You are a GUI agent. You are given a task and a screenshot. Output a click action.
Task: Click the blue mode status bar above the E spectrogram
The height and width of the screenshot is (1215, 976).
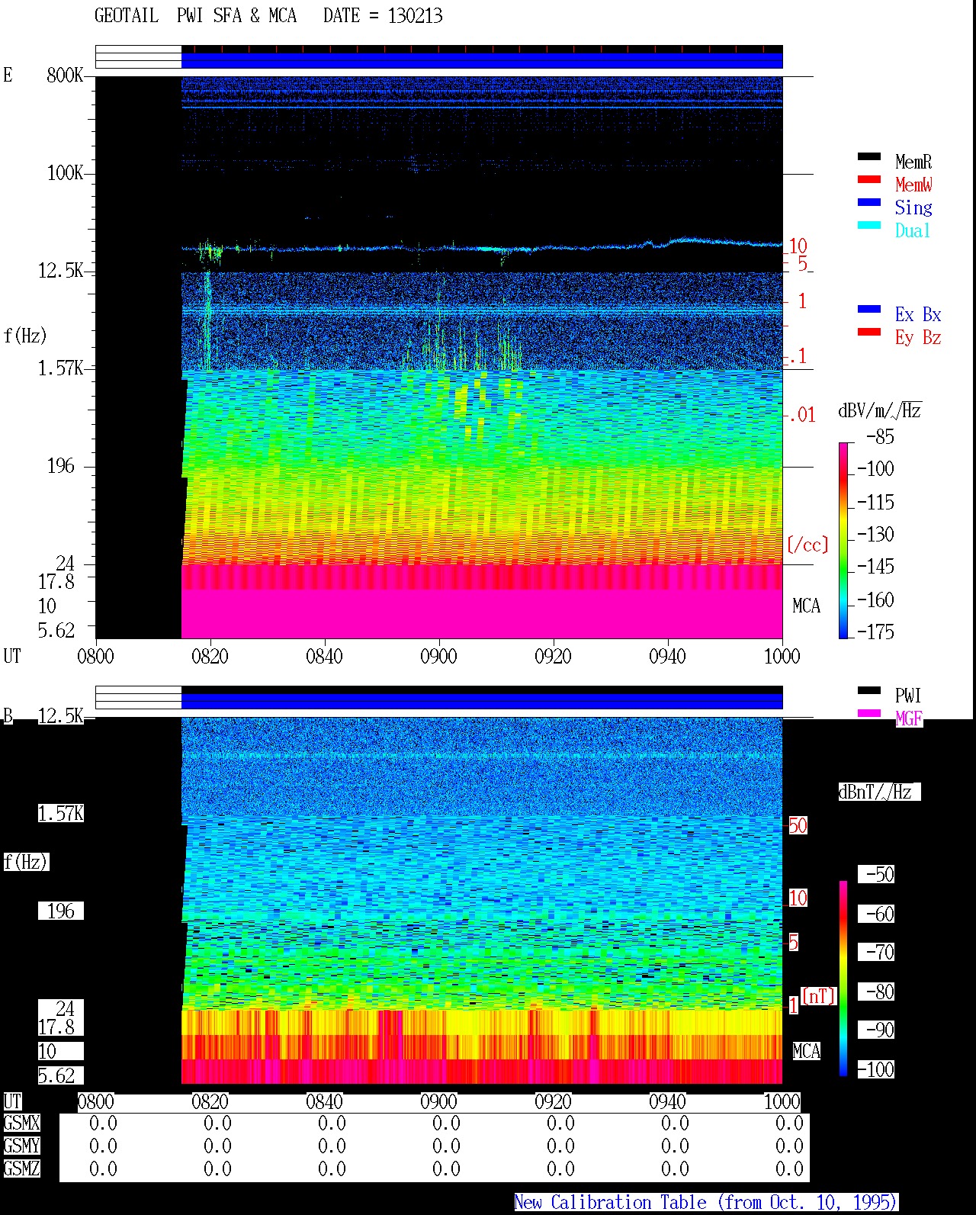coord(482,60)
